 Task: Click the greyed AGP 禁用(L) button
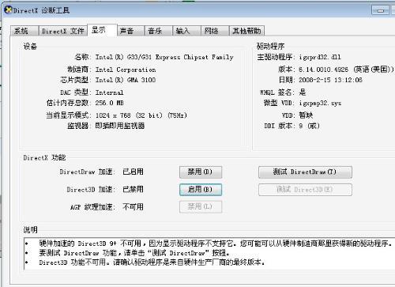point(201,206)
